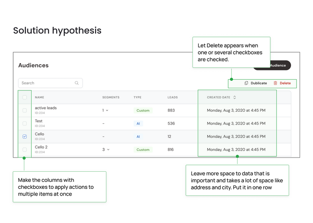This screenshot has width=313, height=223.
Task: Click created date in Cello row
Action: tap(236, 137)
